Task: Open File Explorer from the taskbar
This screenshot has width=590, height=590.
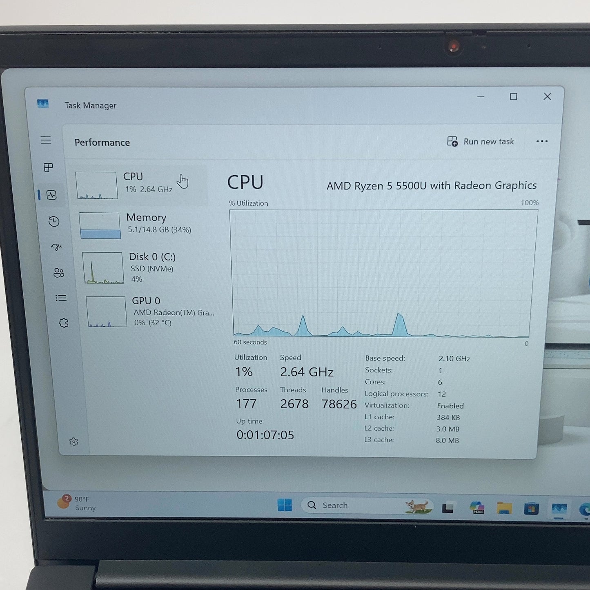Action: pyautogui.click(x=504, y=508)
